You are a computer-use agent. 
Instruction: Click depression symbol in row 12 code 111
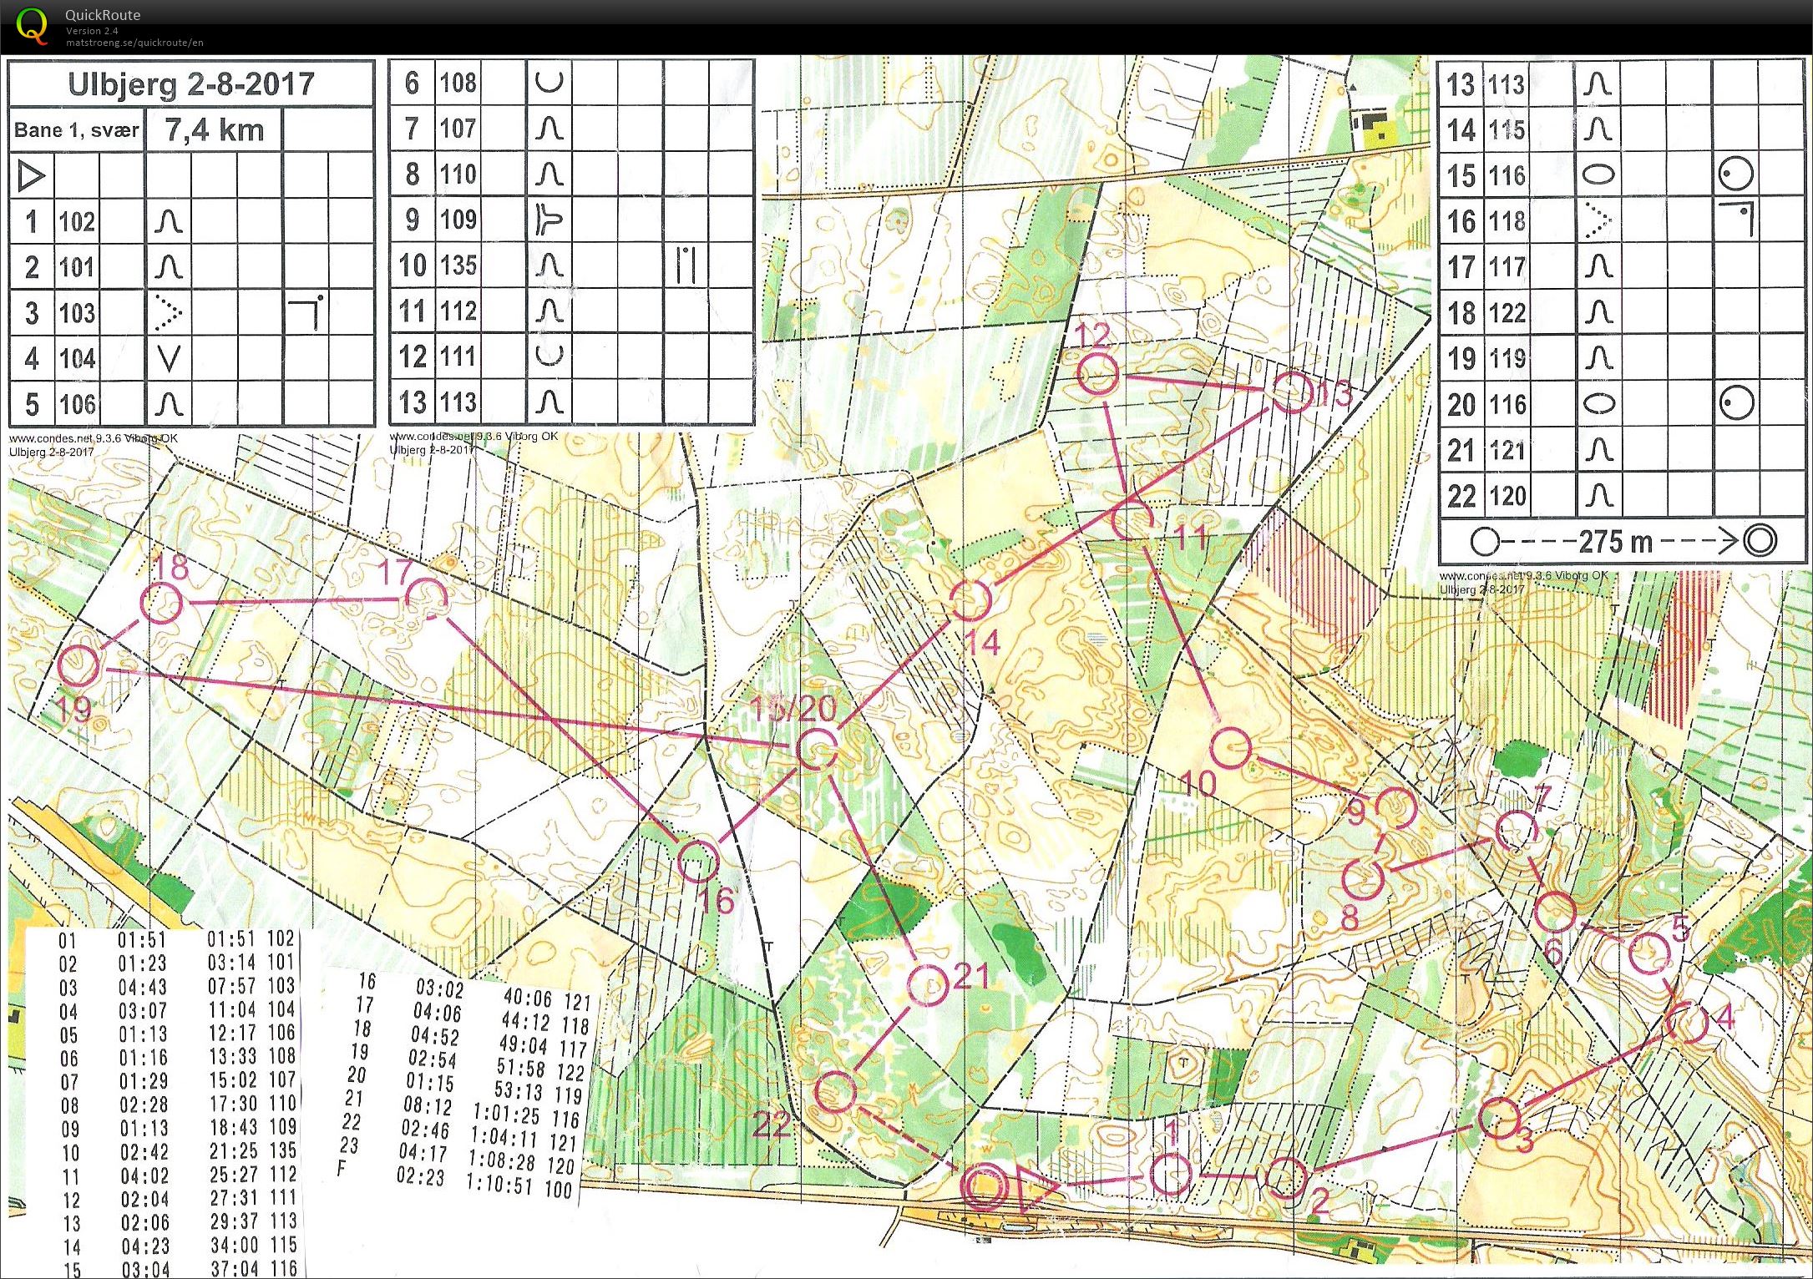click(x=549, y=356)
